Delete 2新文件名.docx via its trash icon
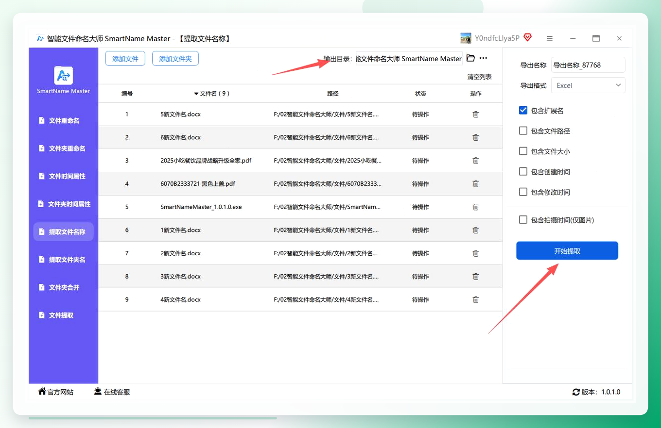The width and height of the screenshot is (661, 428). click(476, 253)
